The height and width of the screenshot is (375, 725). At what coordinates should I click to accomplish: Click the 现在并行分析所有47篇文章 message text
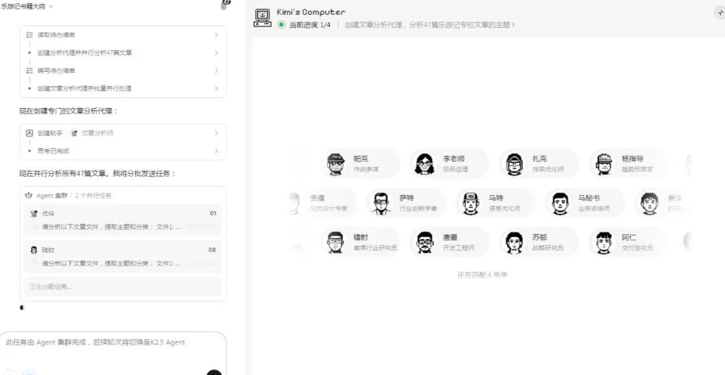[97, 174]
